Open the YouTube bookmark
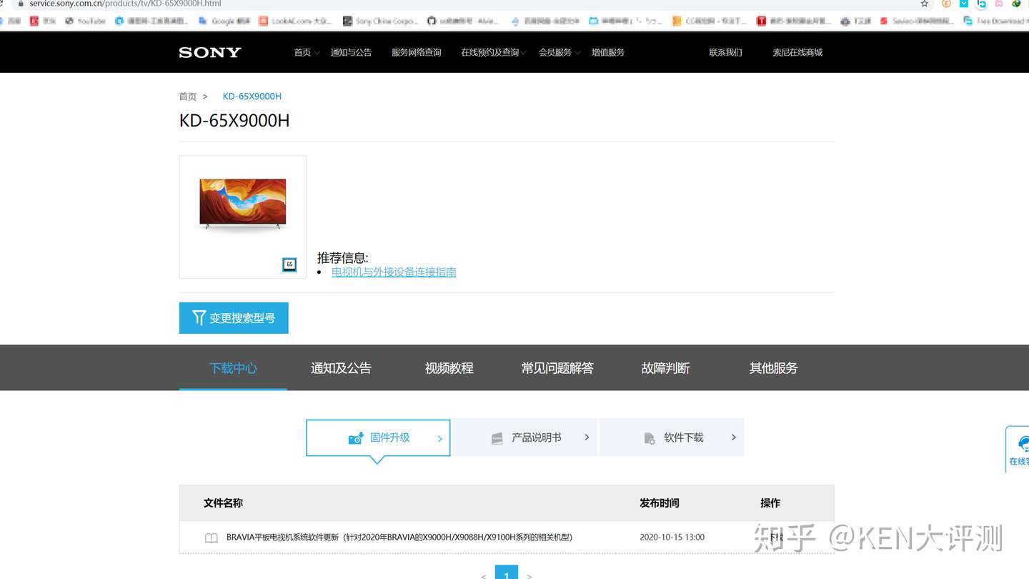1029x579 pixels. tap(85, 21)
